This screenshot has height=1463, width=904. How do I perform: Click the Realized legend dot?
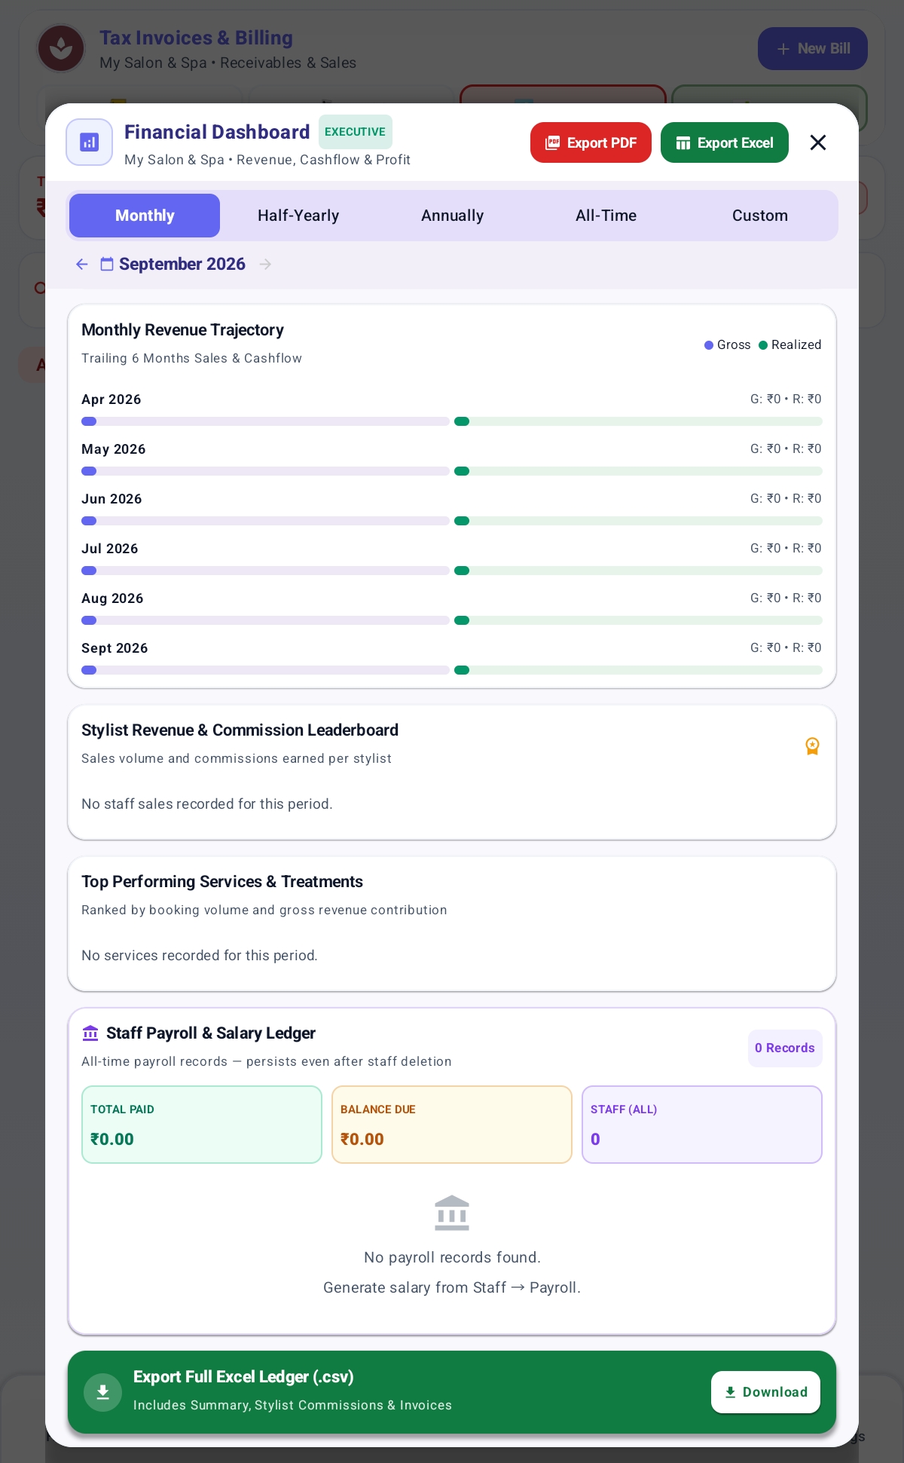click(x=763, y=345)
